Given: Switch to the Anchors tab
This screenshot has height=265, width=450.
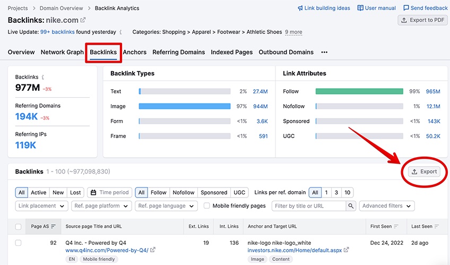Looking at the screenshot, I should click(135, 52).
